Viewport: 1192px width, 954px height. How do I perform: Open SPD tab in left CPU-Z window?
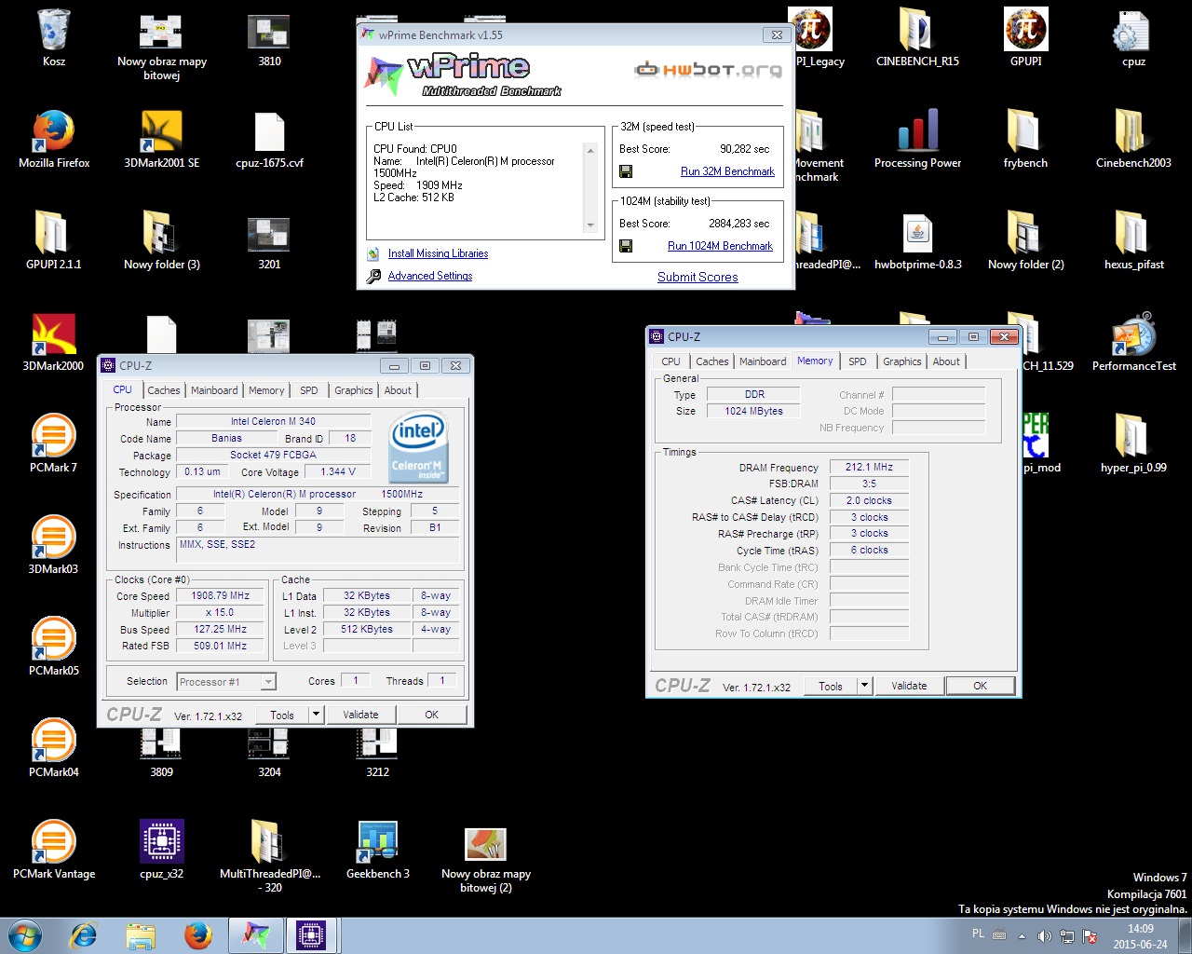pyautogui.click(x=309, y=390)
